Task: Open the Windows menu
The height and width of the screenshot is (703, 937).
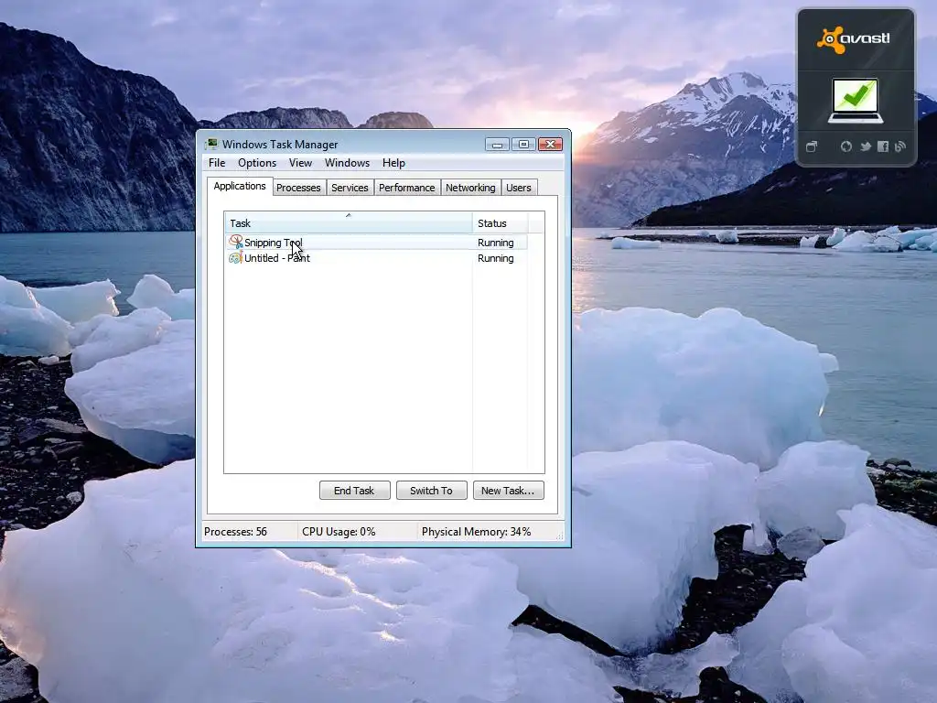Action: pyautogui.click(x=347, y=163)
